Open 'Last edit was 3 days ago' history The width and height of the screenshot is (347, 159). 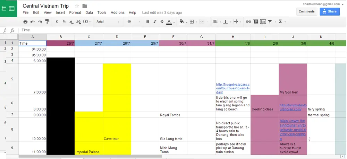click(x=162, y=12)
